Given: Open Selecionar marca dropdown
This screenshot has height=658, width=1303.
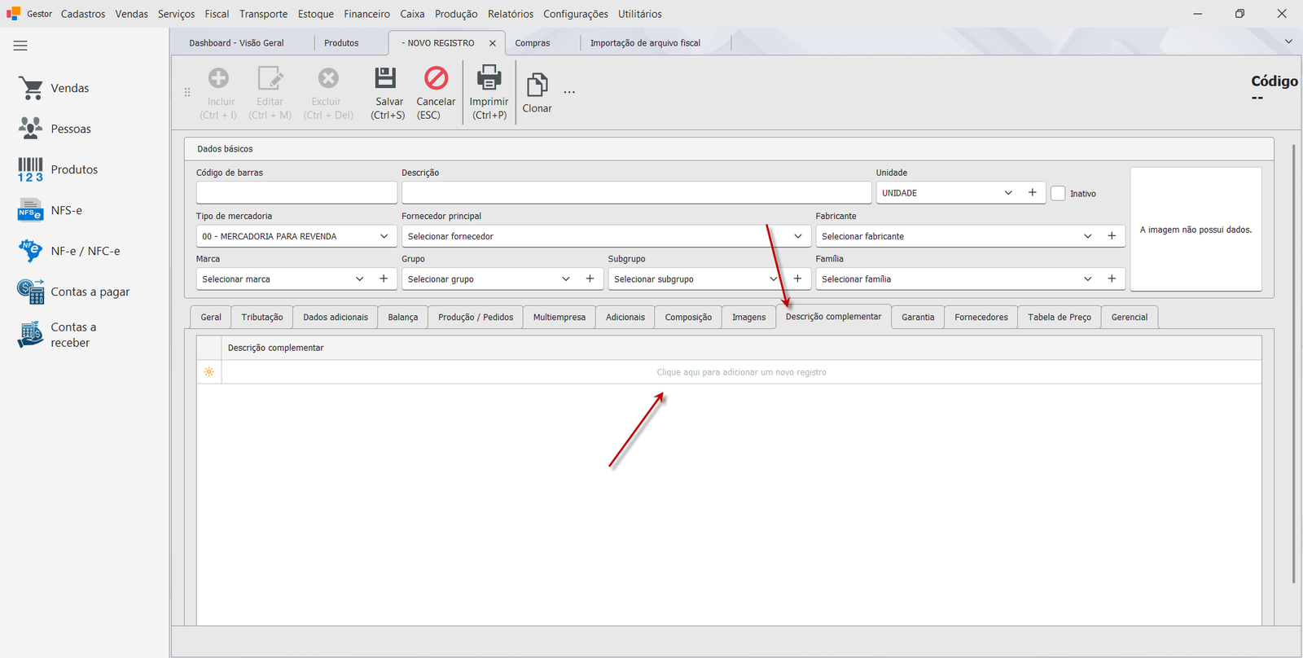Looking at the screenshot, I should click(360, 279).
